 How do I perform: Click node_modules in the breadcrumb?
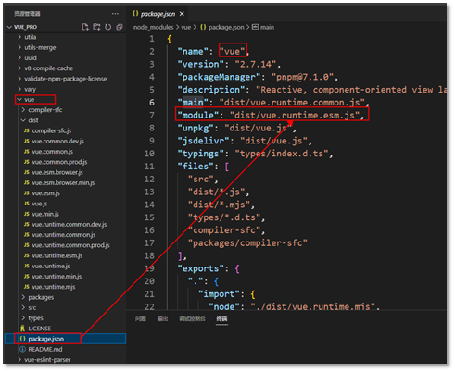pyautogui.click(x=153, y=27)
